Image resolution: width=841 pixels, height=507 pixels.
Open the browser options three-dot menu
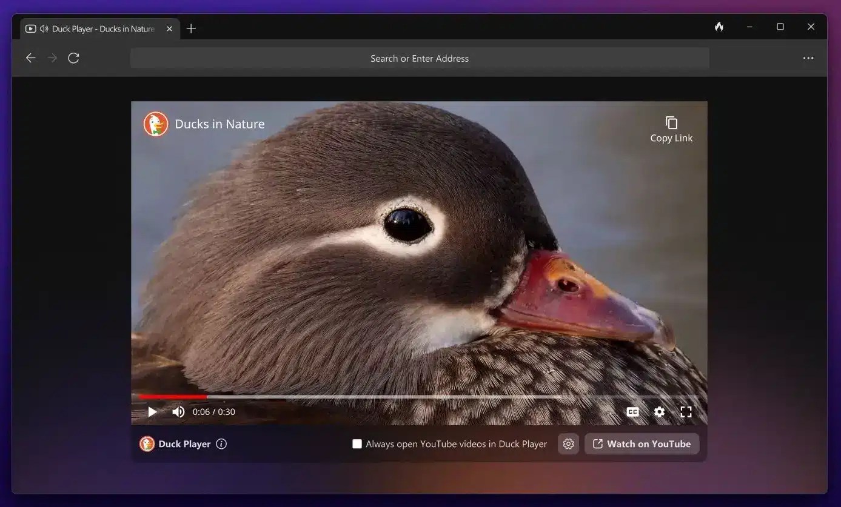tap(808, 58)
